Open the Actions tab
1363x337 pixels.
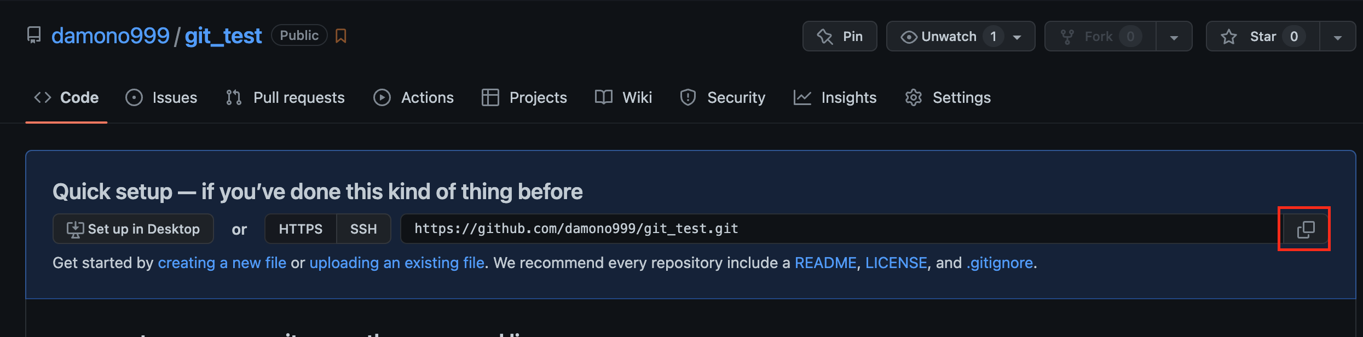point(414,97)
